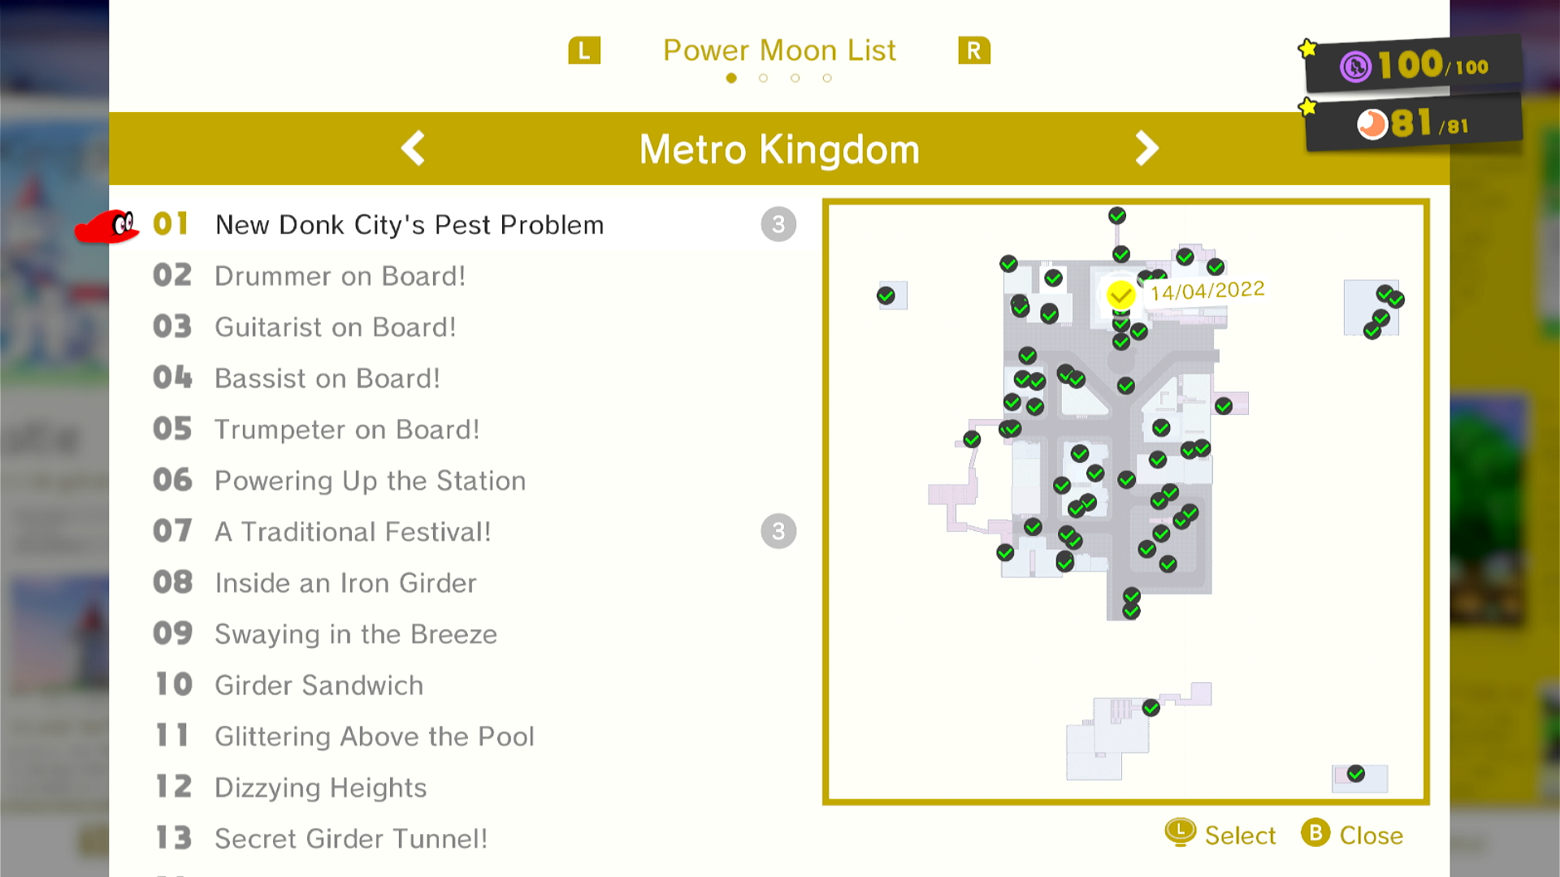Click the Metro Kingdom title banner

pyautogui.click(x=779, y=149)
